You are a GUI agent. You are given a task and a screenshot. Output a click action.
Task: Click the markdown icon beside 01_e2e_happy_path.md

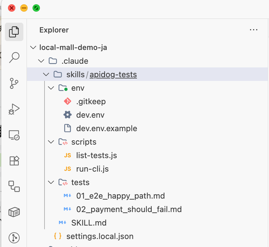pyautogui.click(x=68, y=196)
